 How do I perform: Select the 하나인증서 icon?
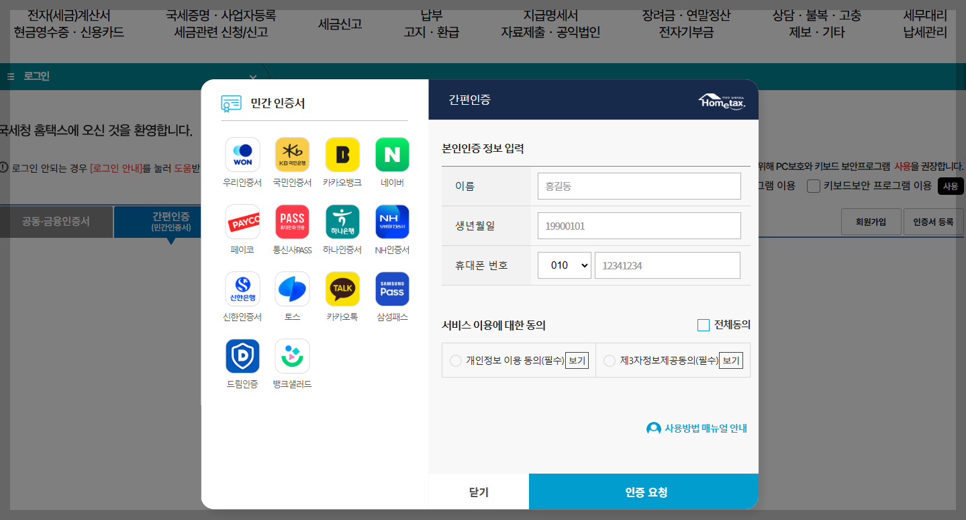click(342, 222)
